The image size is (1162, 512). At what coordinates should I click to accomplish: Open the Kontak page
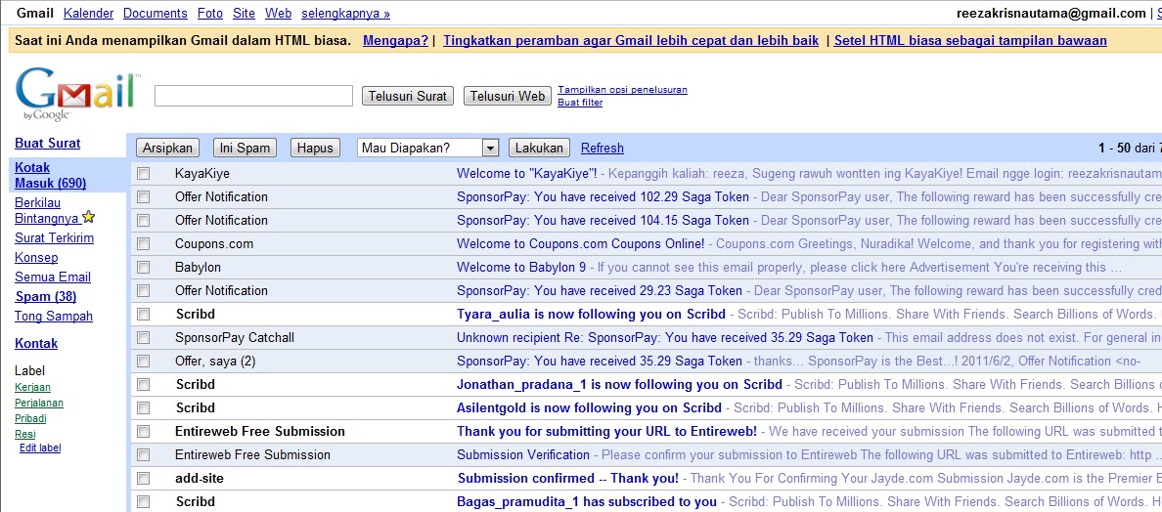click(x=36, y=343)
